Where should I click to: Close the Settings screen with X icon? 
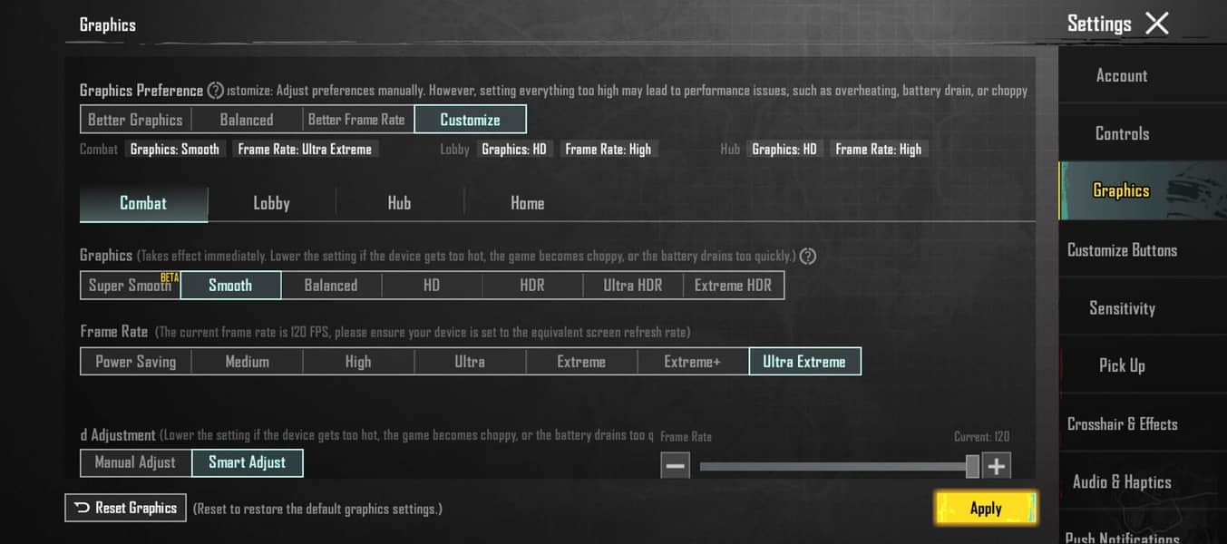pyautogui.click(x=1157, y=24)
